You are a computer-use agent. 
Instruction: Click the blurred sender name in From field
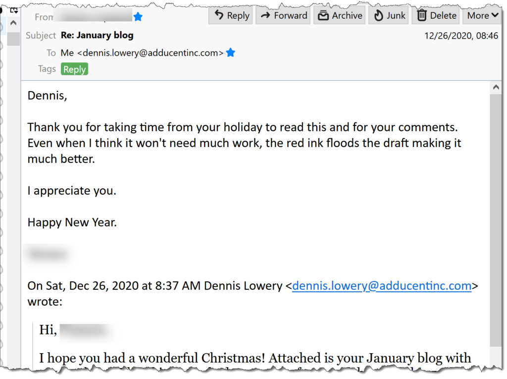coord(93,16)
